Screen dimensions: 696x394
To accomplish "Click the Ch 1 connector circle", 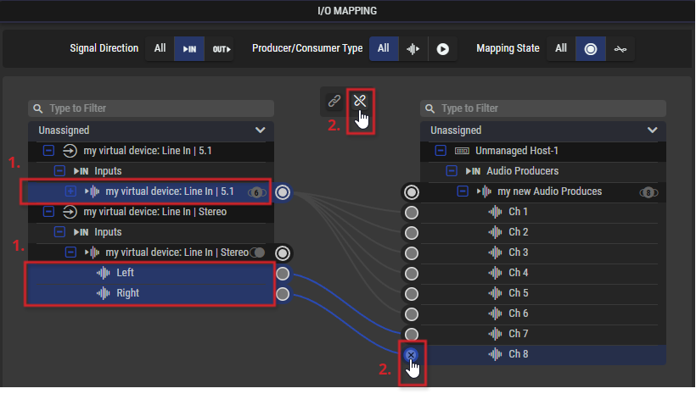I will 412,213.
